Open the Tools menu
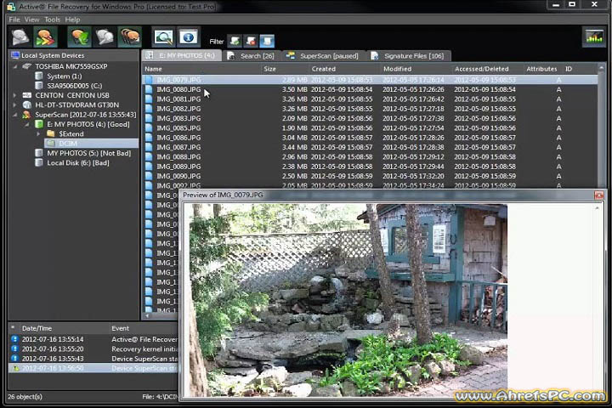The width and height of the screenshot is (612, 408). click(52, 19)
